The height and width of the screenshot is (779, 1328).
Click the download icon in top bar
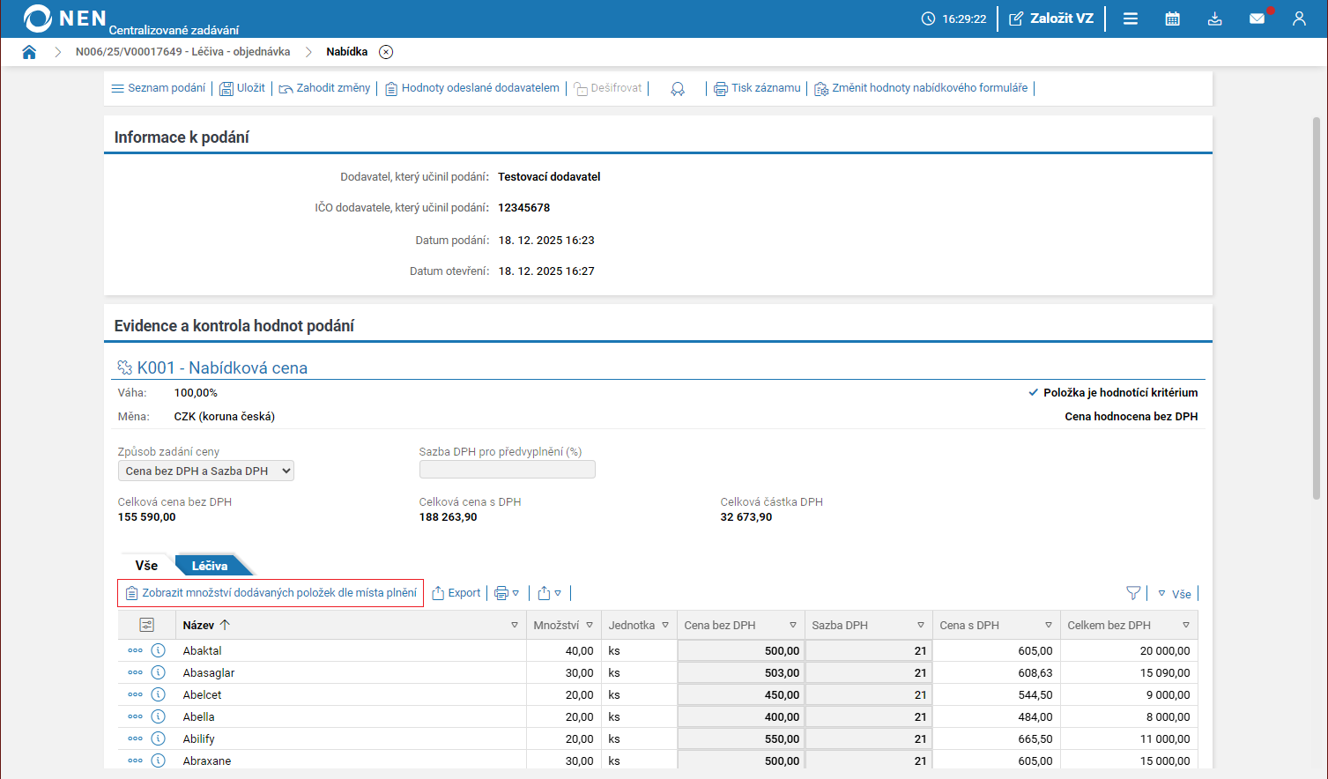coord(1214,19)
